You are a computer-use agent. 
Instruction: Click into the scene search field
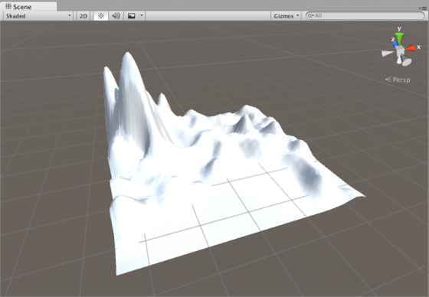pyautogui.click(x=365, y=16)
